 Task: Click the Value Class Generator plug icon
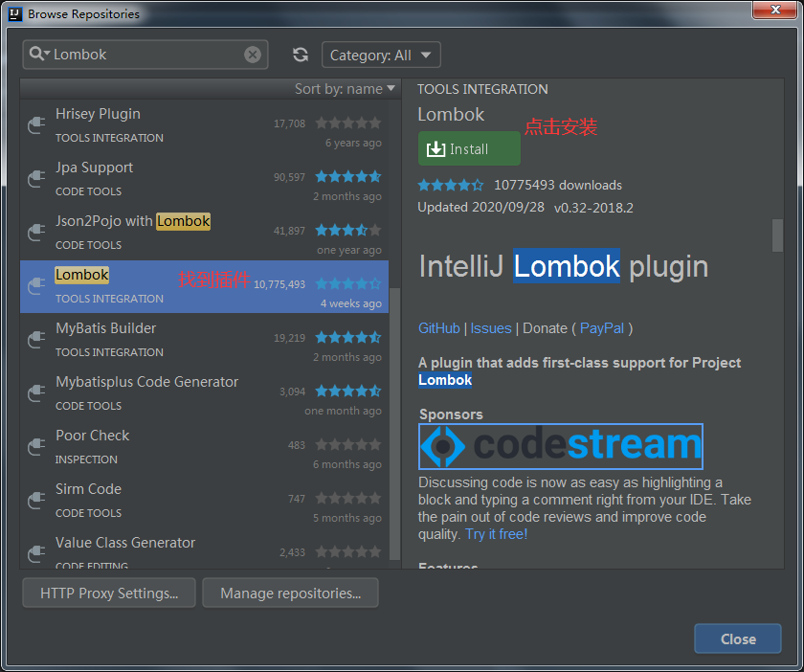pyautogui.click(x=36, y=553)
